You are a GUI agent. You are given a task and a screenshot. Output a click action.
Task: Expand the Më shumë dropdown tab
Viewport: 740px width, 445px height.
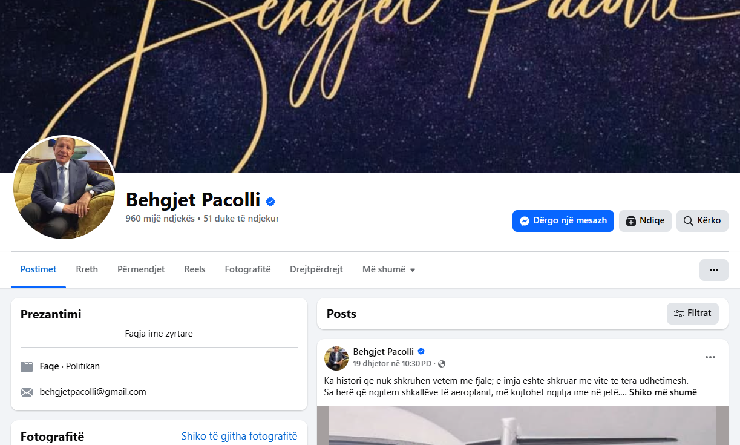coord(389,269)
